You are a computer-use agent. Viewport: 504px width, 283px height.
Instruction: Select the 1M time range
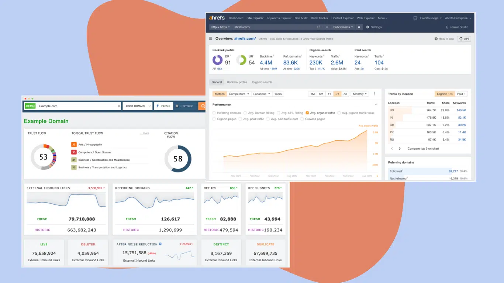click(x=313, y=94)
